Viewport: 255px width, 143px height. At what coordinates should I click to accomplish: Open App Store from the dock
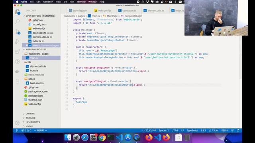(128, 138)
